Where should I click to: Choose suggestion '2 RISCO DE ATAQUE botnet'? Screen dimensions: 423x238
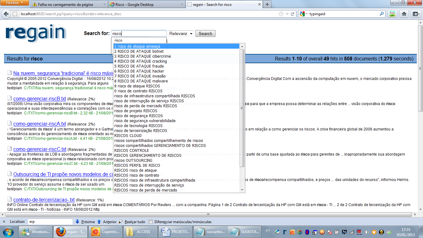[x=177, y=51]
